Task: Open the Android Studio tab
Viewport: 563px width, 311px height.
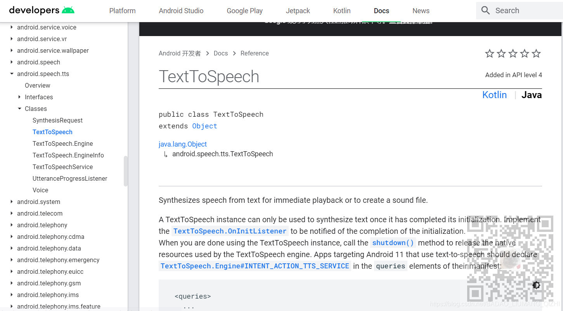Action: point(181,11)
